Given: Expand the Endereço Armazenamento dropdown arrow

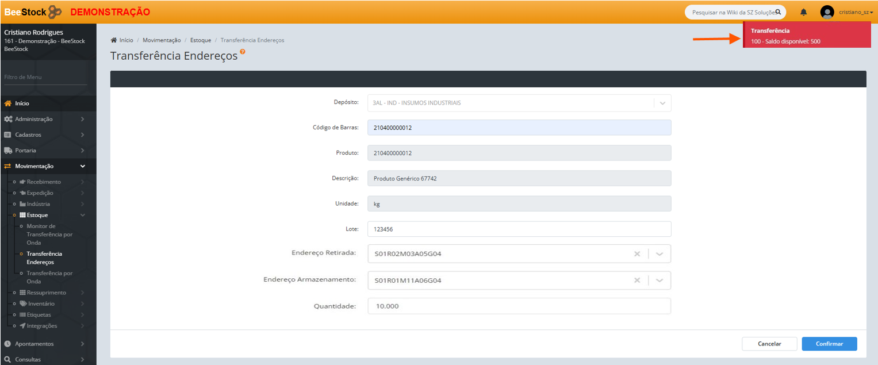Looking at the screenshot, I should 660,281.
